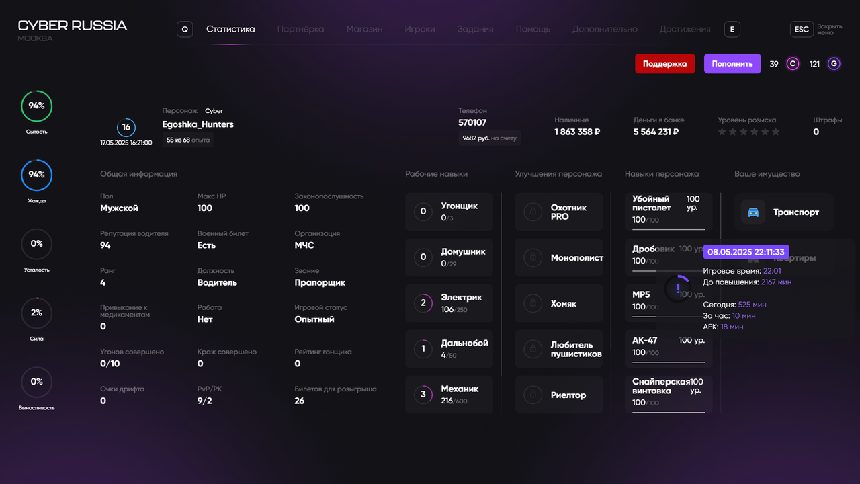The image size is (860, 484).
Task: Click the purple C currency coin icon
Action: (793, 64)
